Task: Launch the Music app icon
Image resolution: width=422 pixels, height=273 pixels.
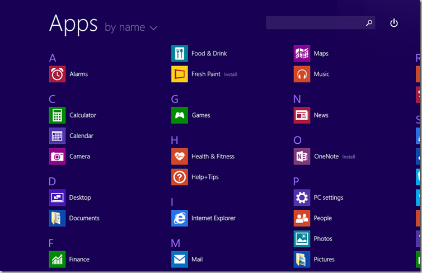Action: click(x=302, y=74)
